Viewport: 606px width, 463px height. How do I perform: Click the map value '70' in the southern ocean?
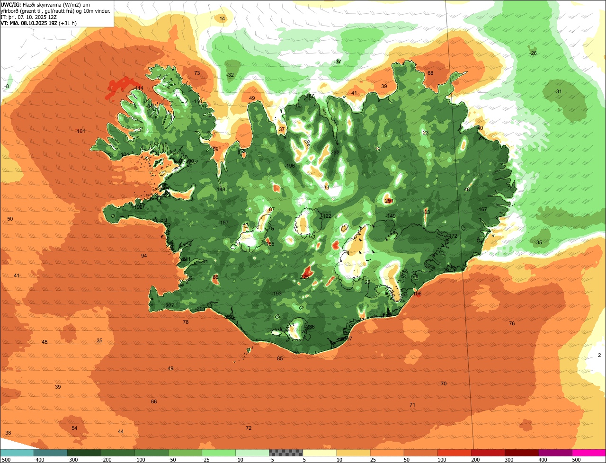(x=444, y=383)
